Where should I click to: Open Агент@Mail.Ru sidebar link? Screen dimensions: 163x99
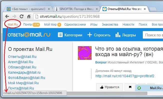20,62
